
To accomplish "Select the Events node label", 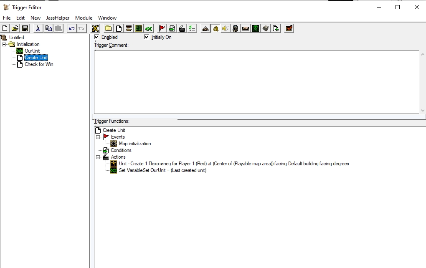I will [x=118, y=137].
